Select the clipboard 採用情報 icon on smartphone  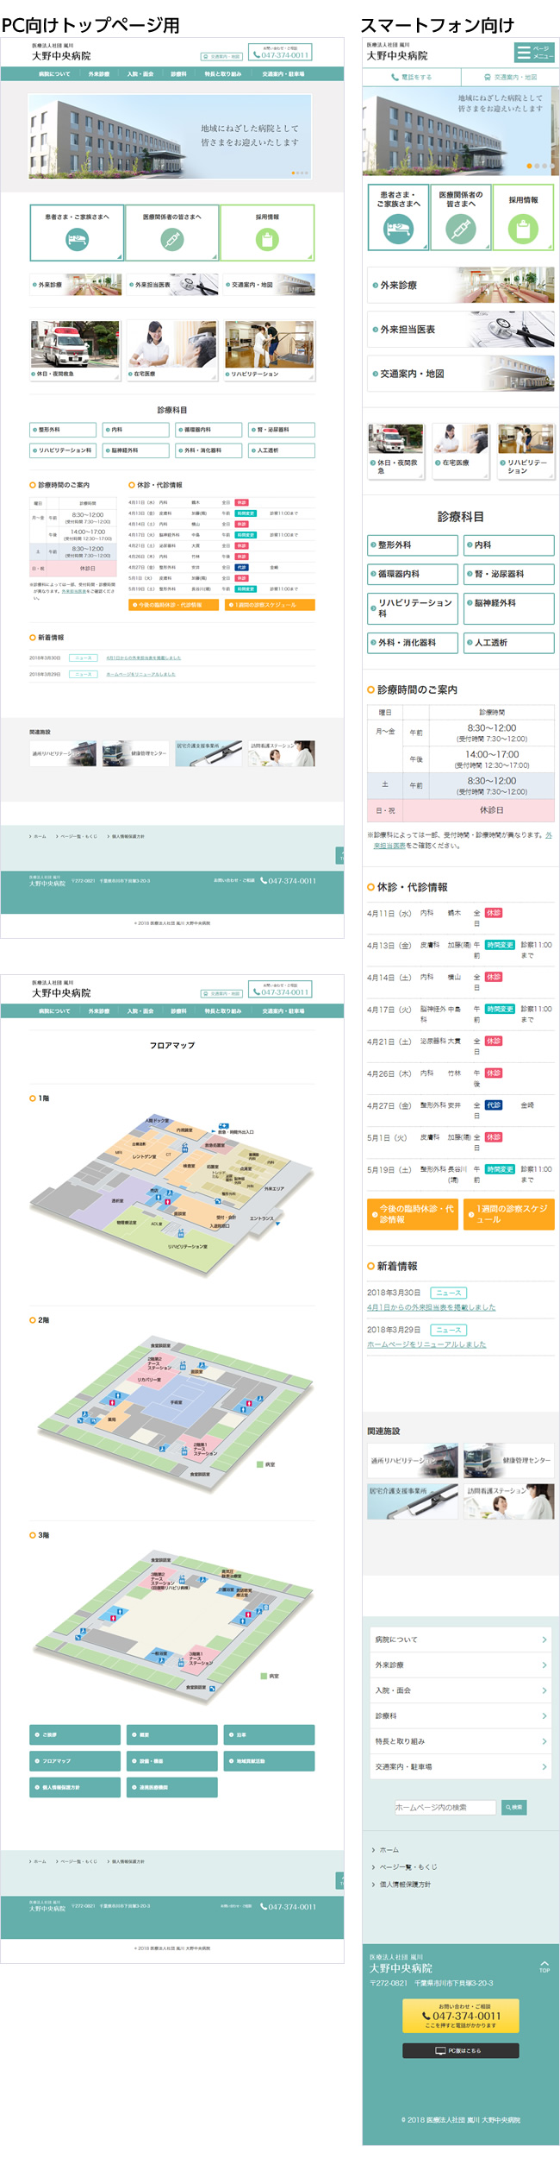tap(523, 229)
